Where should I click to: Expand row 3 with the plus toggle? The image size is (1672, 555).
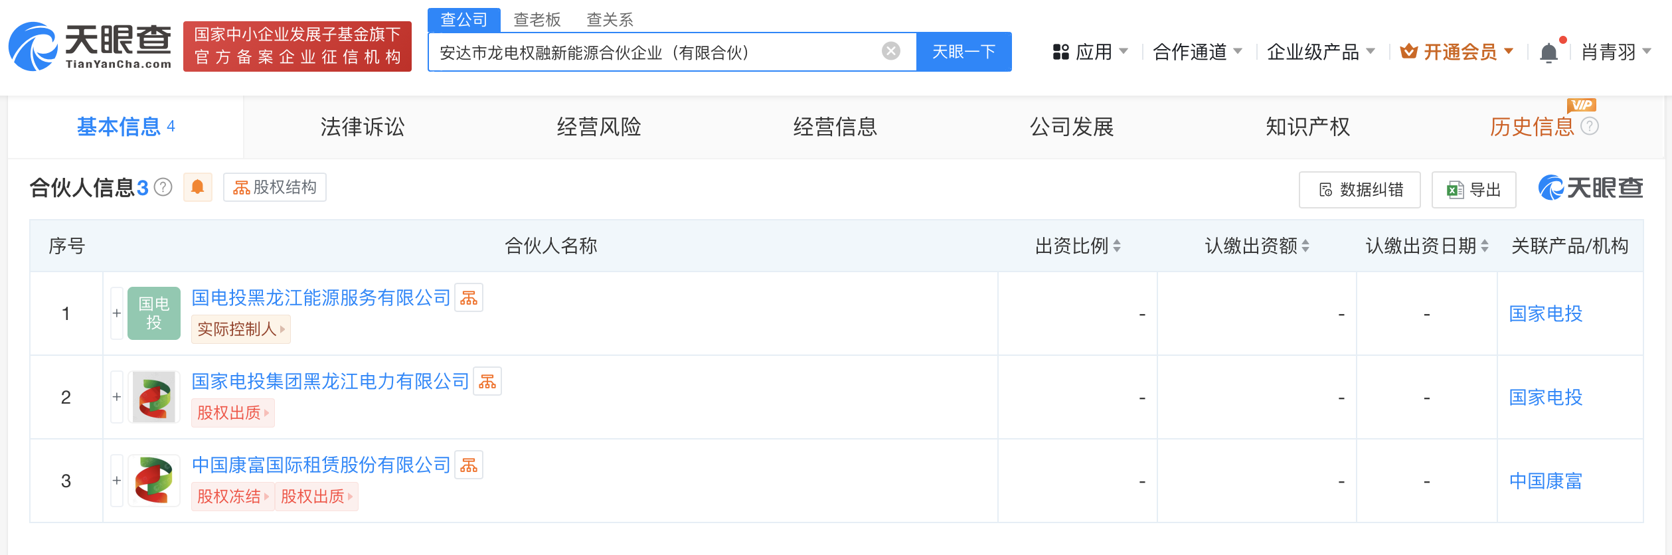(x=117, y=481)
